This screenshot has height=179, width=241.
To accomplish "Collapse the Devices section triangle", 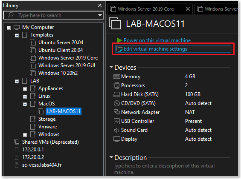I will click(x=111, y=67).
